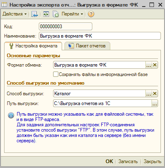Click the Записать button

128,161
